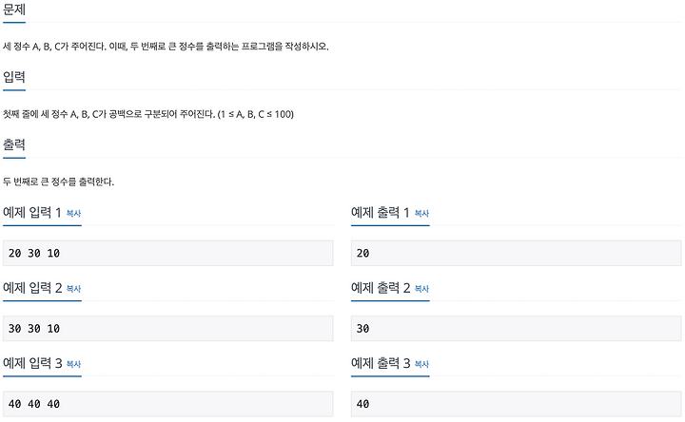Copy example output 2 via 복사 link
The height and width of the screenshot is (422, 685).
point(421,289)
